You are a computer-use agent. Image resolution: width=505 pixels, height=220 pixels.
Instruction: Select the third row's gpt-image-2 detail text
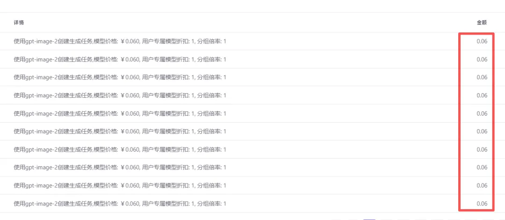pyautogui.click(x=120, y=77)
